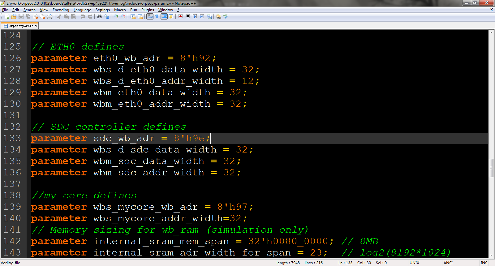Save the current file via toolbar
The image size is (495, 266).
[x=21, y=17]
